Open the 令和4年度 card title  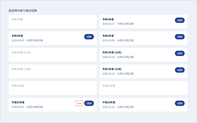108,36
